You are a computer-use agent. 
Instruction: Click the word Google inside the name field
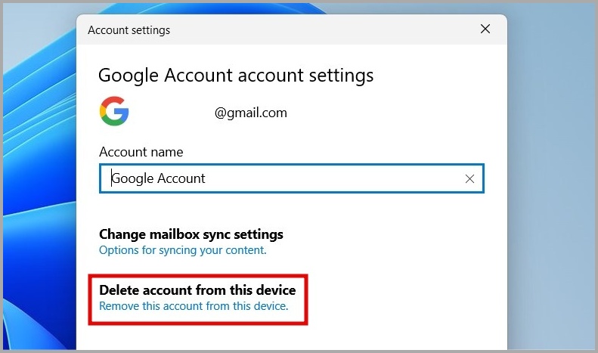133,179
